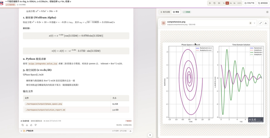Set playback speed to 1x
270x138 pixels.
click(224, 3)
